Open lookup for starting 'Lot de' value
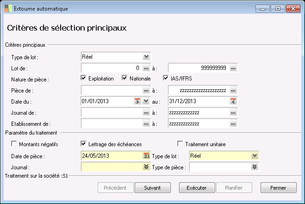Screen dimensions: 305x204 146,68
